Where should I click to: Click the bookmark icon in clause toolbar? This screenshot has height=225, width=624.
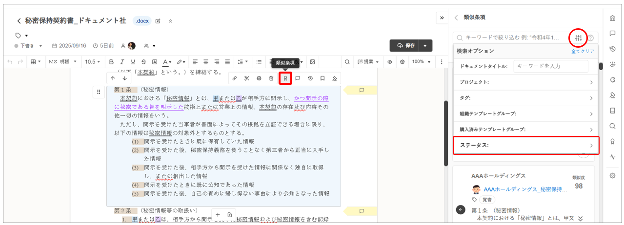[322, 78]
